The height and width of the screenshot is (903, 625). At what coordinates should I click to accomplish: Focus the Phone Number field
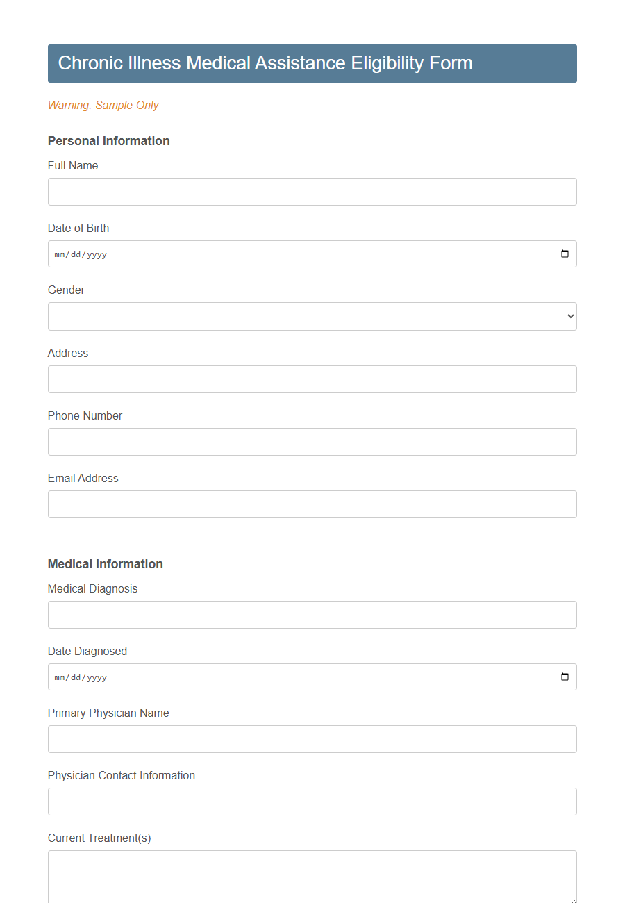(312, 442)
